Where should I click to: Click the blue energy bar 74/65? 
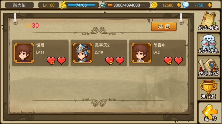point(81,5)
